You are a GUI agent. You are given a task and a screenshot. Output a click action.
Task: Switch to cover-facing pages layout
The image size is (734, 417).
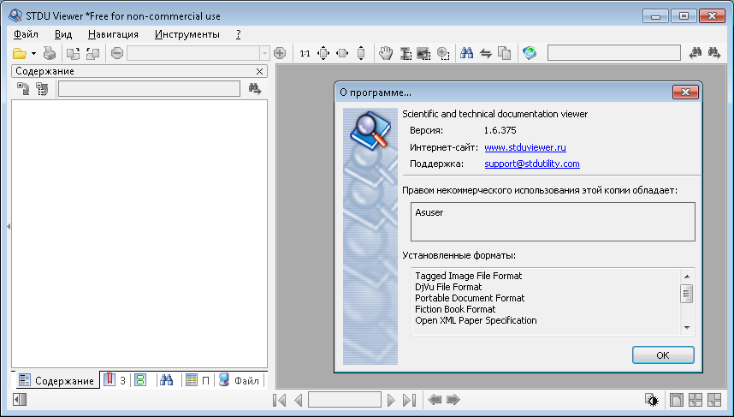click(x=714, y=400)
